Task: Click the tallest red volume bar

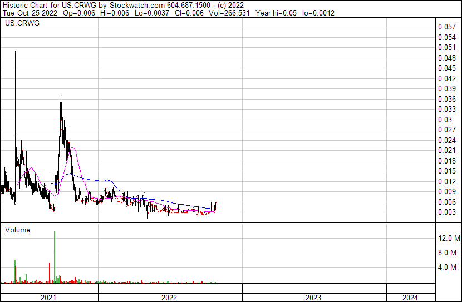Action: coord(50,273)
